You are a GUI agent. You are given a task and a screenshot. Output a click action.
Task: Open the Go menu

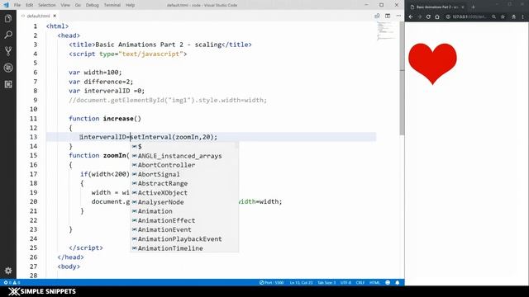pyautogui.click(x=78, y=5)
